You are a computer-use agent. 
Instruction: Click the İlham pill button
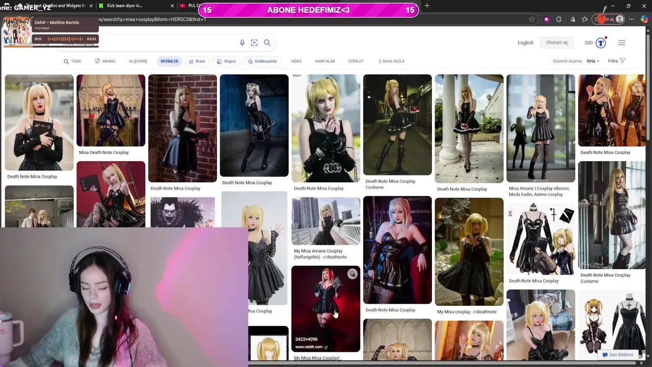[197, 61]
